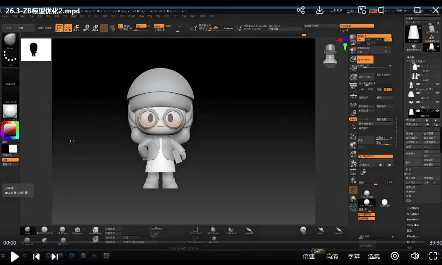Open the Dots stroke picker
The image size is (442, 265).
point(10,57)
